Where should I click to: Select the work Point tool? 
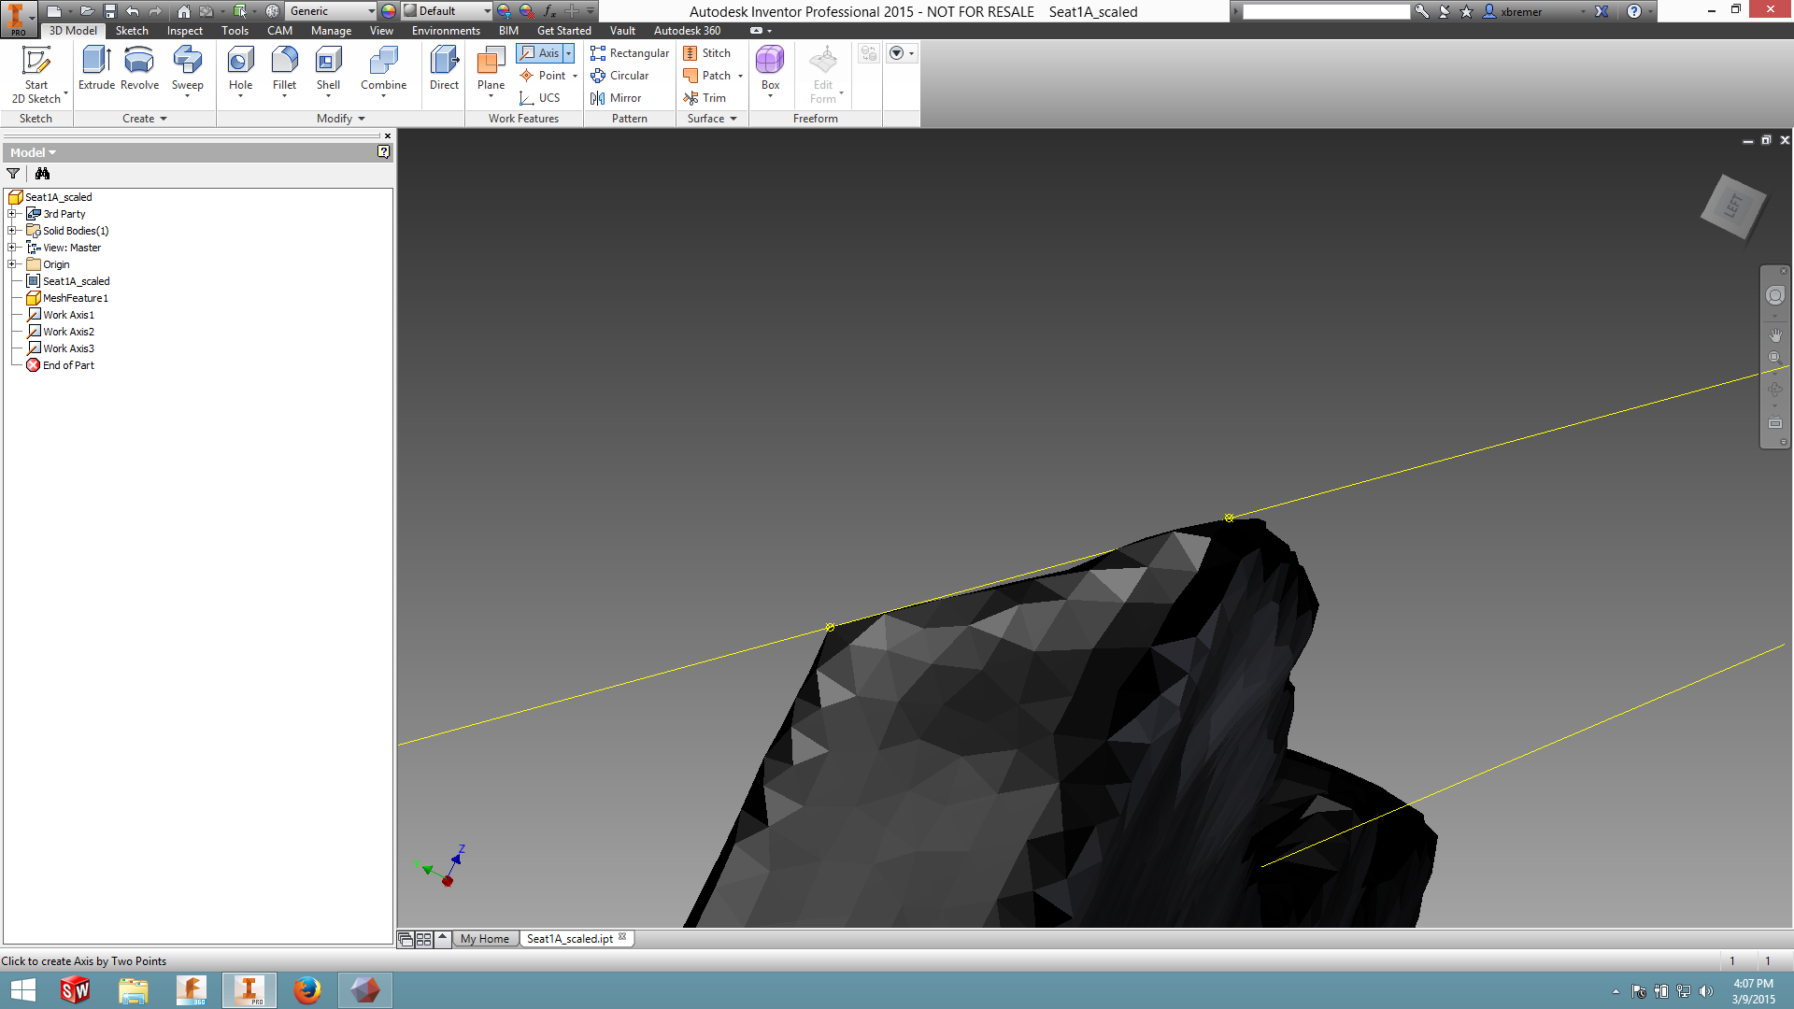tap(543, 76)
